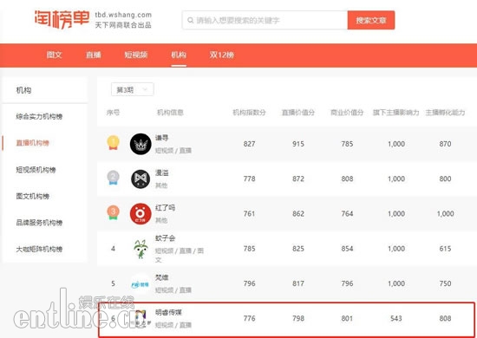Image resolution: width=477 pixels, height=338 pixels.
Task: Click the 旗下主播影响力 column header
Action: 396,113
